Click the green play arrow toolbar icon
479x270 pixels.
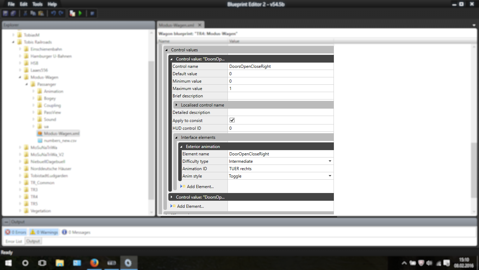pyautogui.click(x=80, y=13)
